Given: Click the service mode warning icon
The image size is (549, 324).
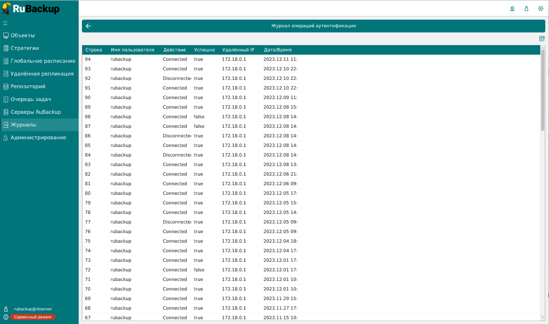Looking at the screenshot, I should click(x=6, y=317).
